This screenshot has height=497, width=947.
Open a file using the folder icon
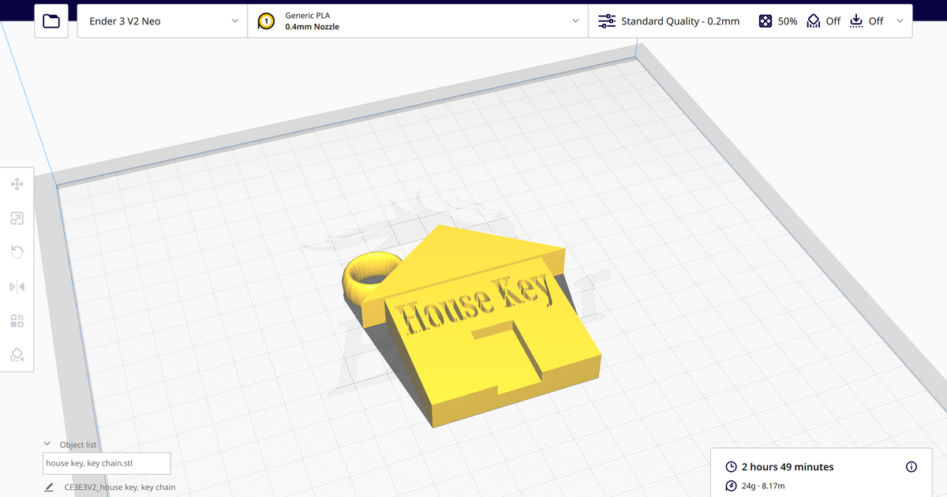[x=51, y=21]
